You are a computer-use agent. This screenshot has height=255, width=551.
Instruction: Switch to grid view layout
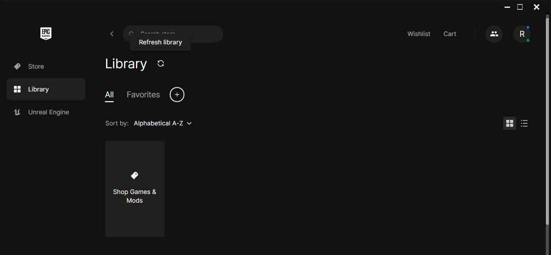510,123
